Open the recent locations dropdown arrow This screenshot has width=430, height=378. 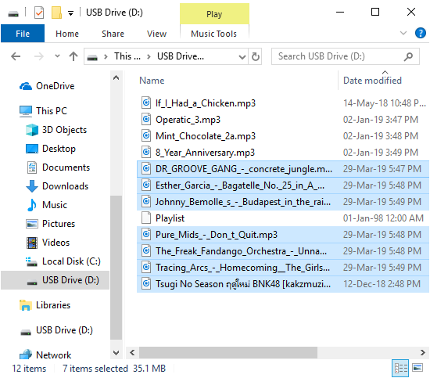(x=57, y=56)
